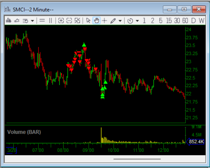Screen dimensions: 210x168
Task: Reset chart zoom to fit
Action: pyautogui.click(x=77, y=21)
